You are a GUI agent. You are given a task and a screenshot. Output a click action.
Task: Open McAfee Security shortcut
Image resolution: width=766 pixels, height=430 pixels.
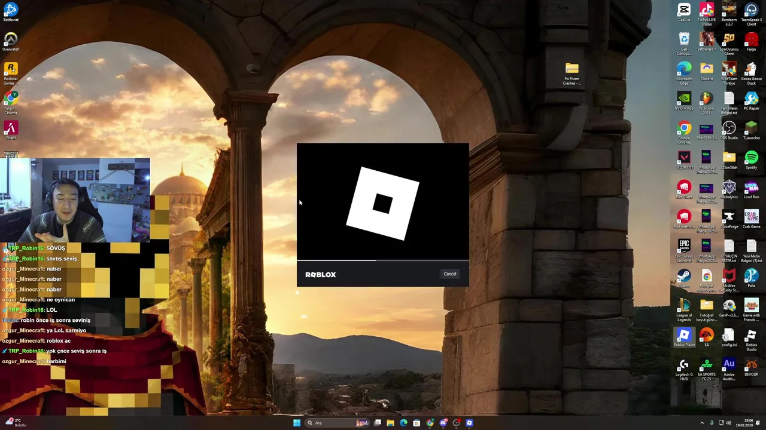click(729, 280)
